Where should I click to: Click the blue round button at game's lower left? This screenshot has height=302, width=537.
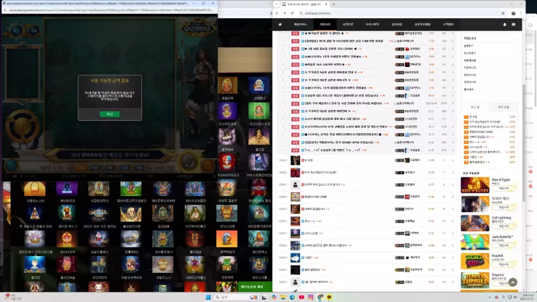click(x=11, y=166)
